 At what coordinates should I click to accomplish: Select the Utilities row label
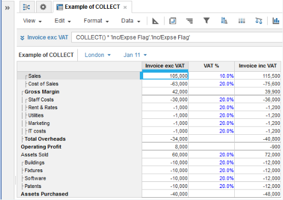pyautogui.click(x=36, y=116)
